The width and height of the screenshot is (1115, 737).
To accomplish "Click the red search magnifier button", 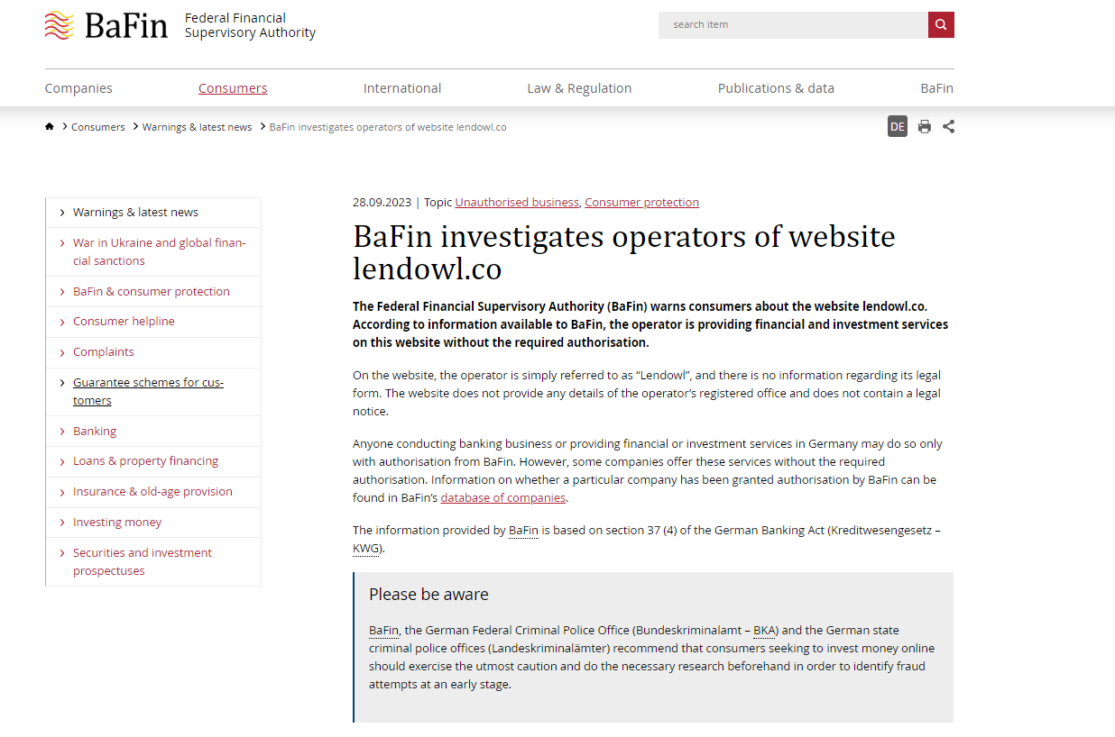I will (x=941, y=24).
